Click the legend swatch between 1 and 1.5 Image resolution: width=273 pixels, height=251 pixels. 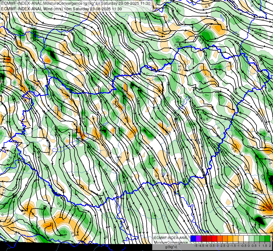click(262, 238)
